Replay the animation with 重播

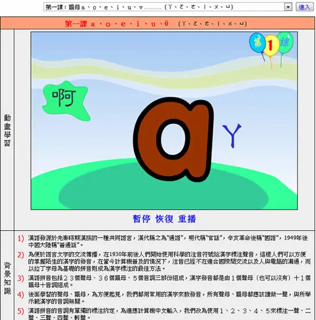coord(187,219)
